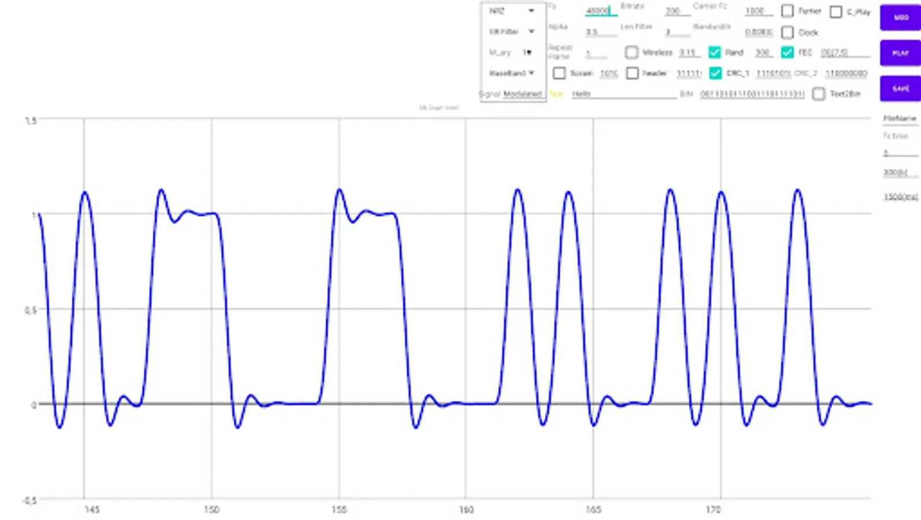Click the x-axis label 150
Image resolution: width=921 pixels, height=520 pixels.
211,510
